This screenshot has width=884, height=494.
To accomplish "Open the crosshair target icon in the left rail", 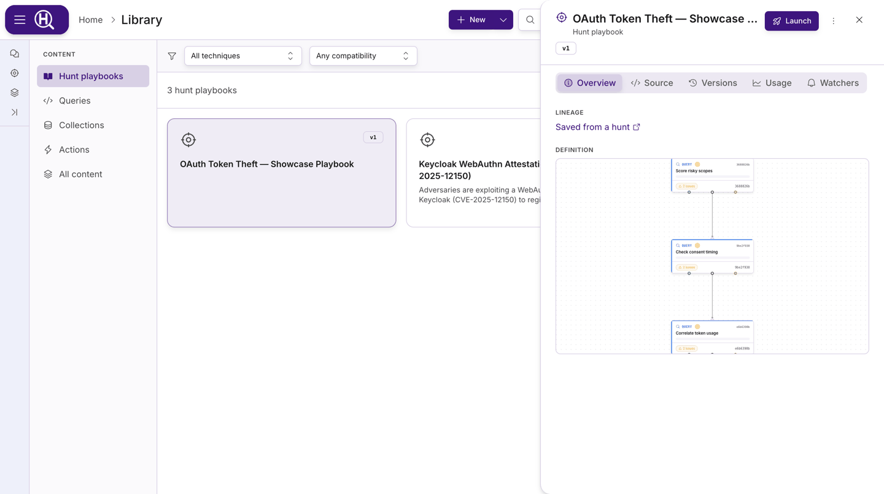I will coord(15,74).
